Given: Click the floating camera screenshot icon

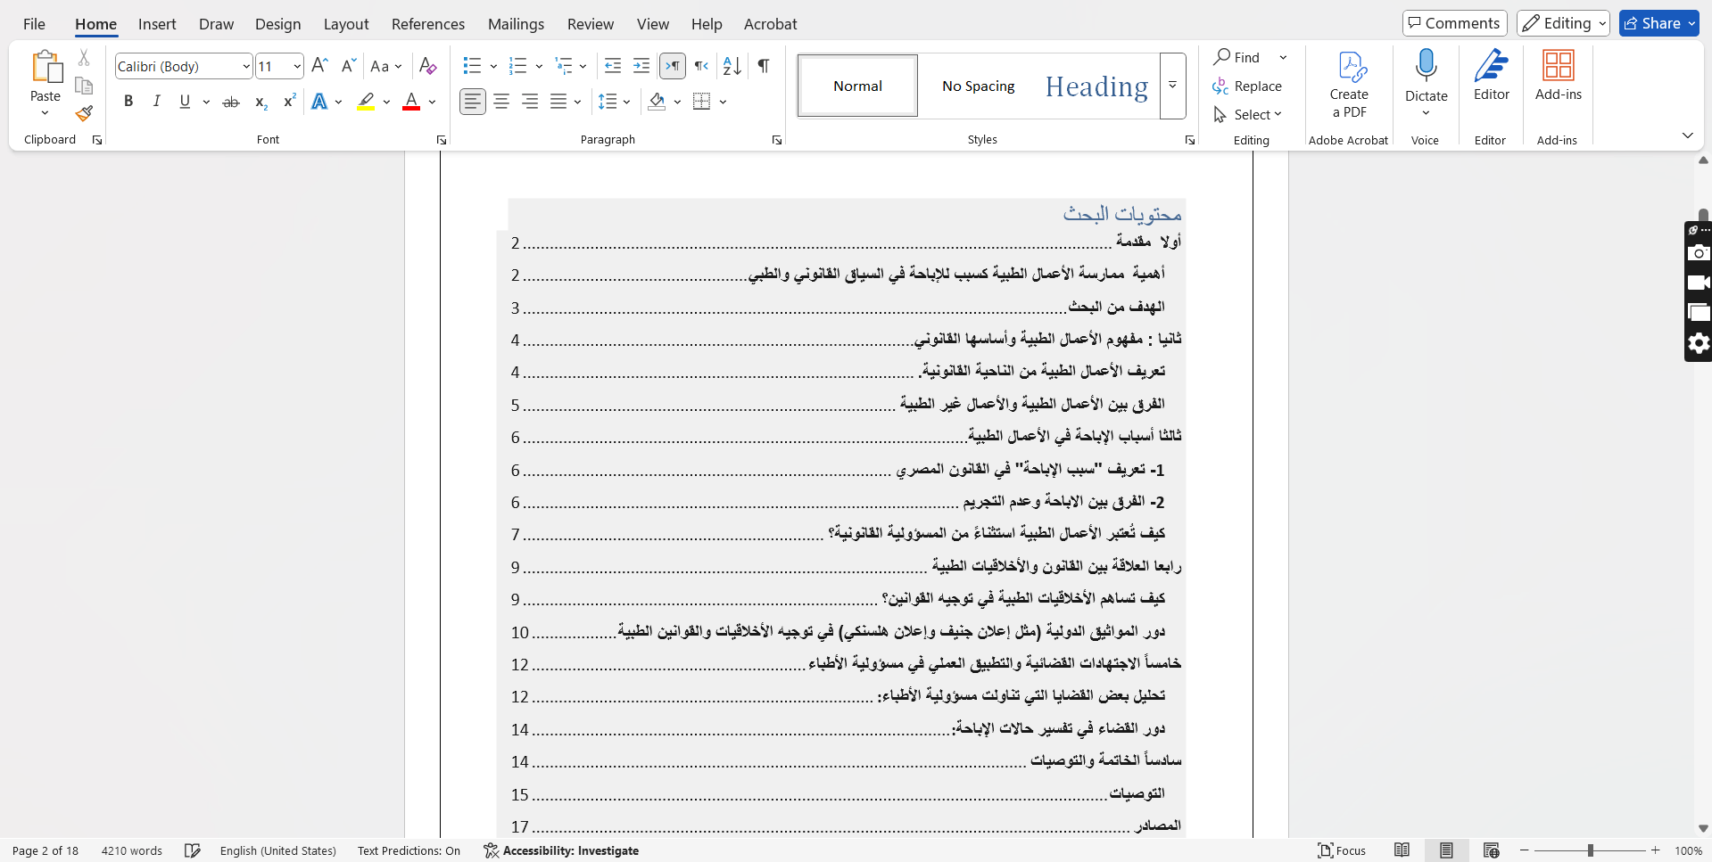Looking at the screenshot, I should pos(1699,253).
